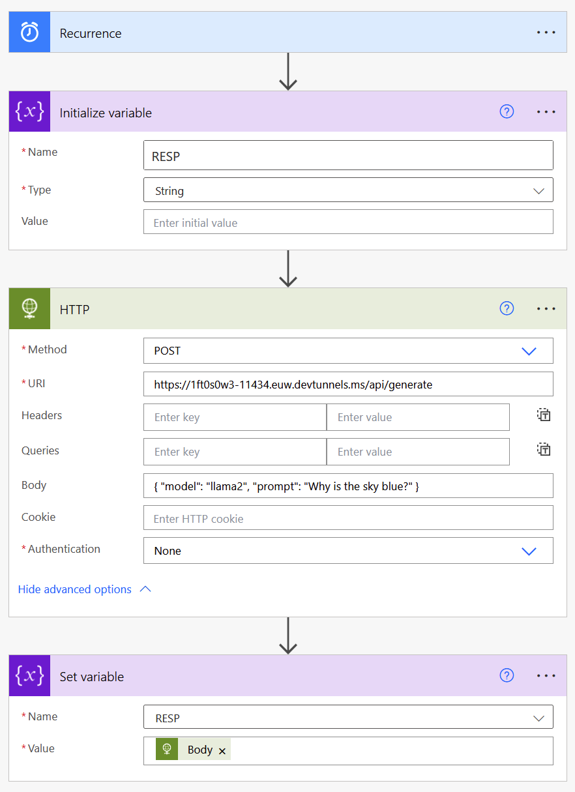Click the Enter HTTP cookie field
Image resolution: width=575 pixels, height=792 pixels.
348,518
